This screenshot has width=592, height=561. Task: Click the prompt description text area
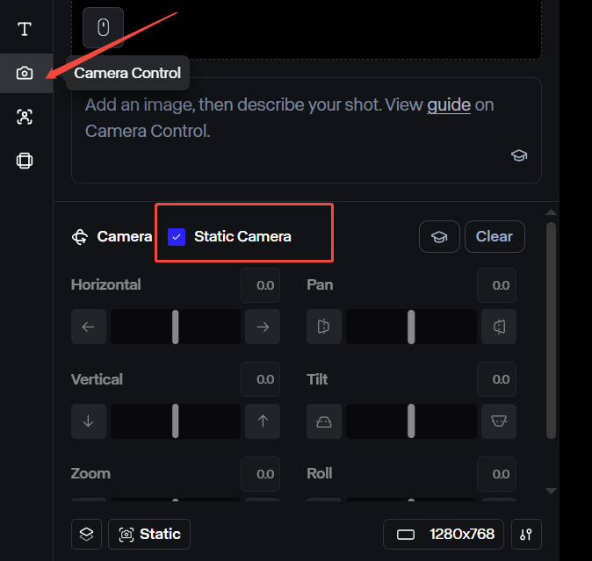pyautogui.click(x=307, y=130)
